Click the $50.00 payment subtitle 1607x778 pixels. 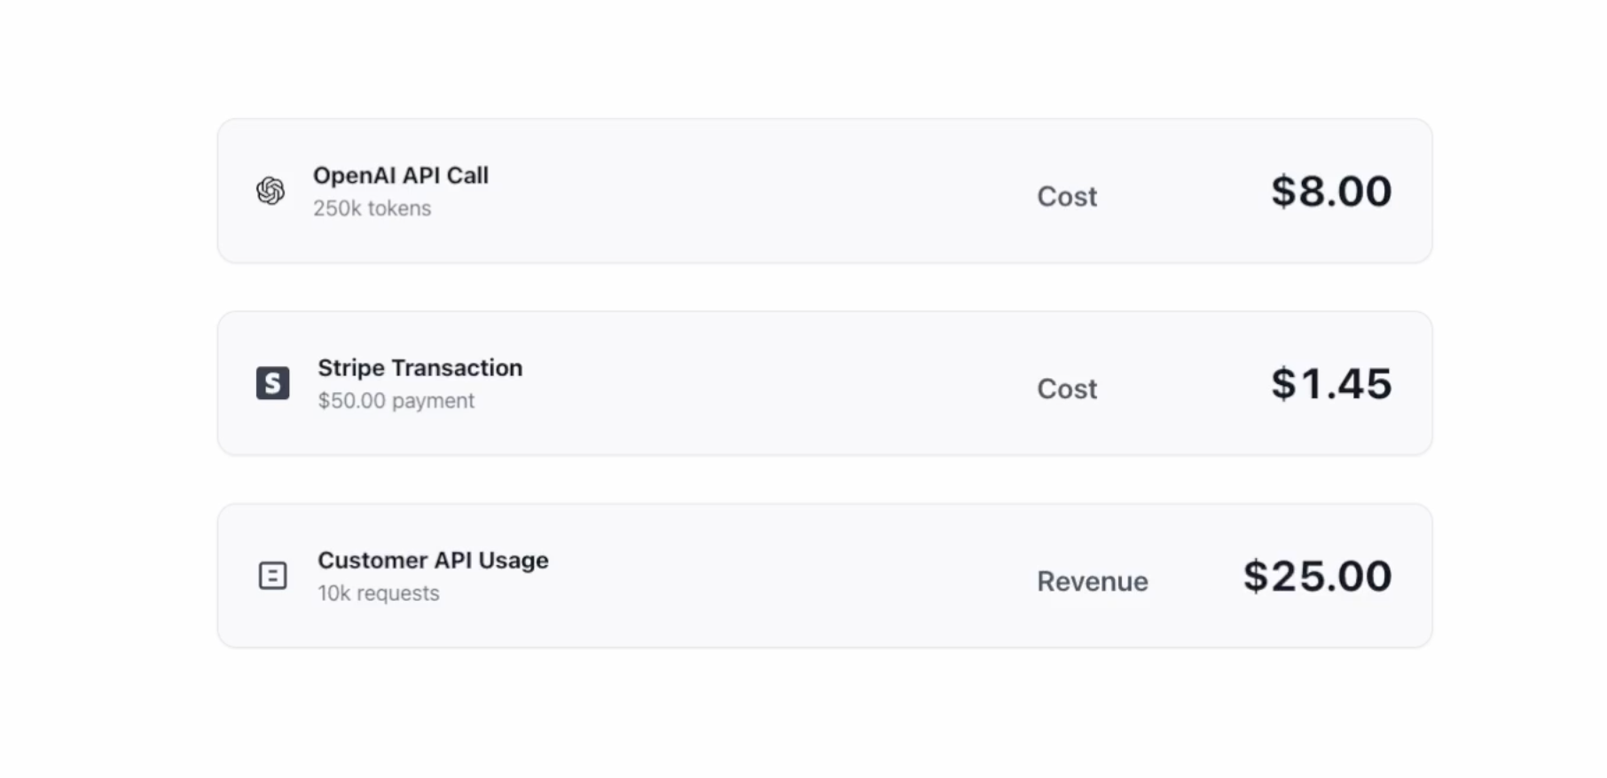(x=396, y=401)
